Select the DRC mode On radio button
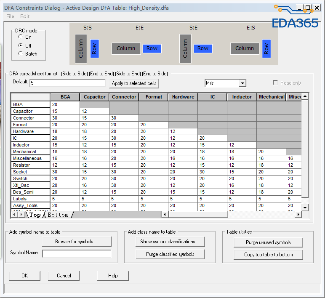The image size is (325, 298). (20, 37)
